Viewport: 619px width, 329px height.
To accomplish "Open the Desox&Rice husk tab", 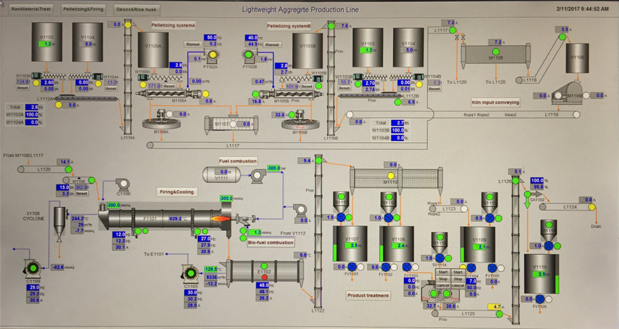I will [137, 9].
